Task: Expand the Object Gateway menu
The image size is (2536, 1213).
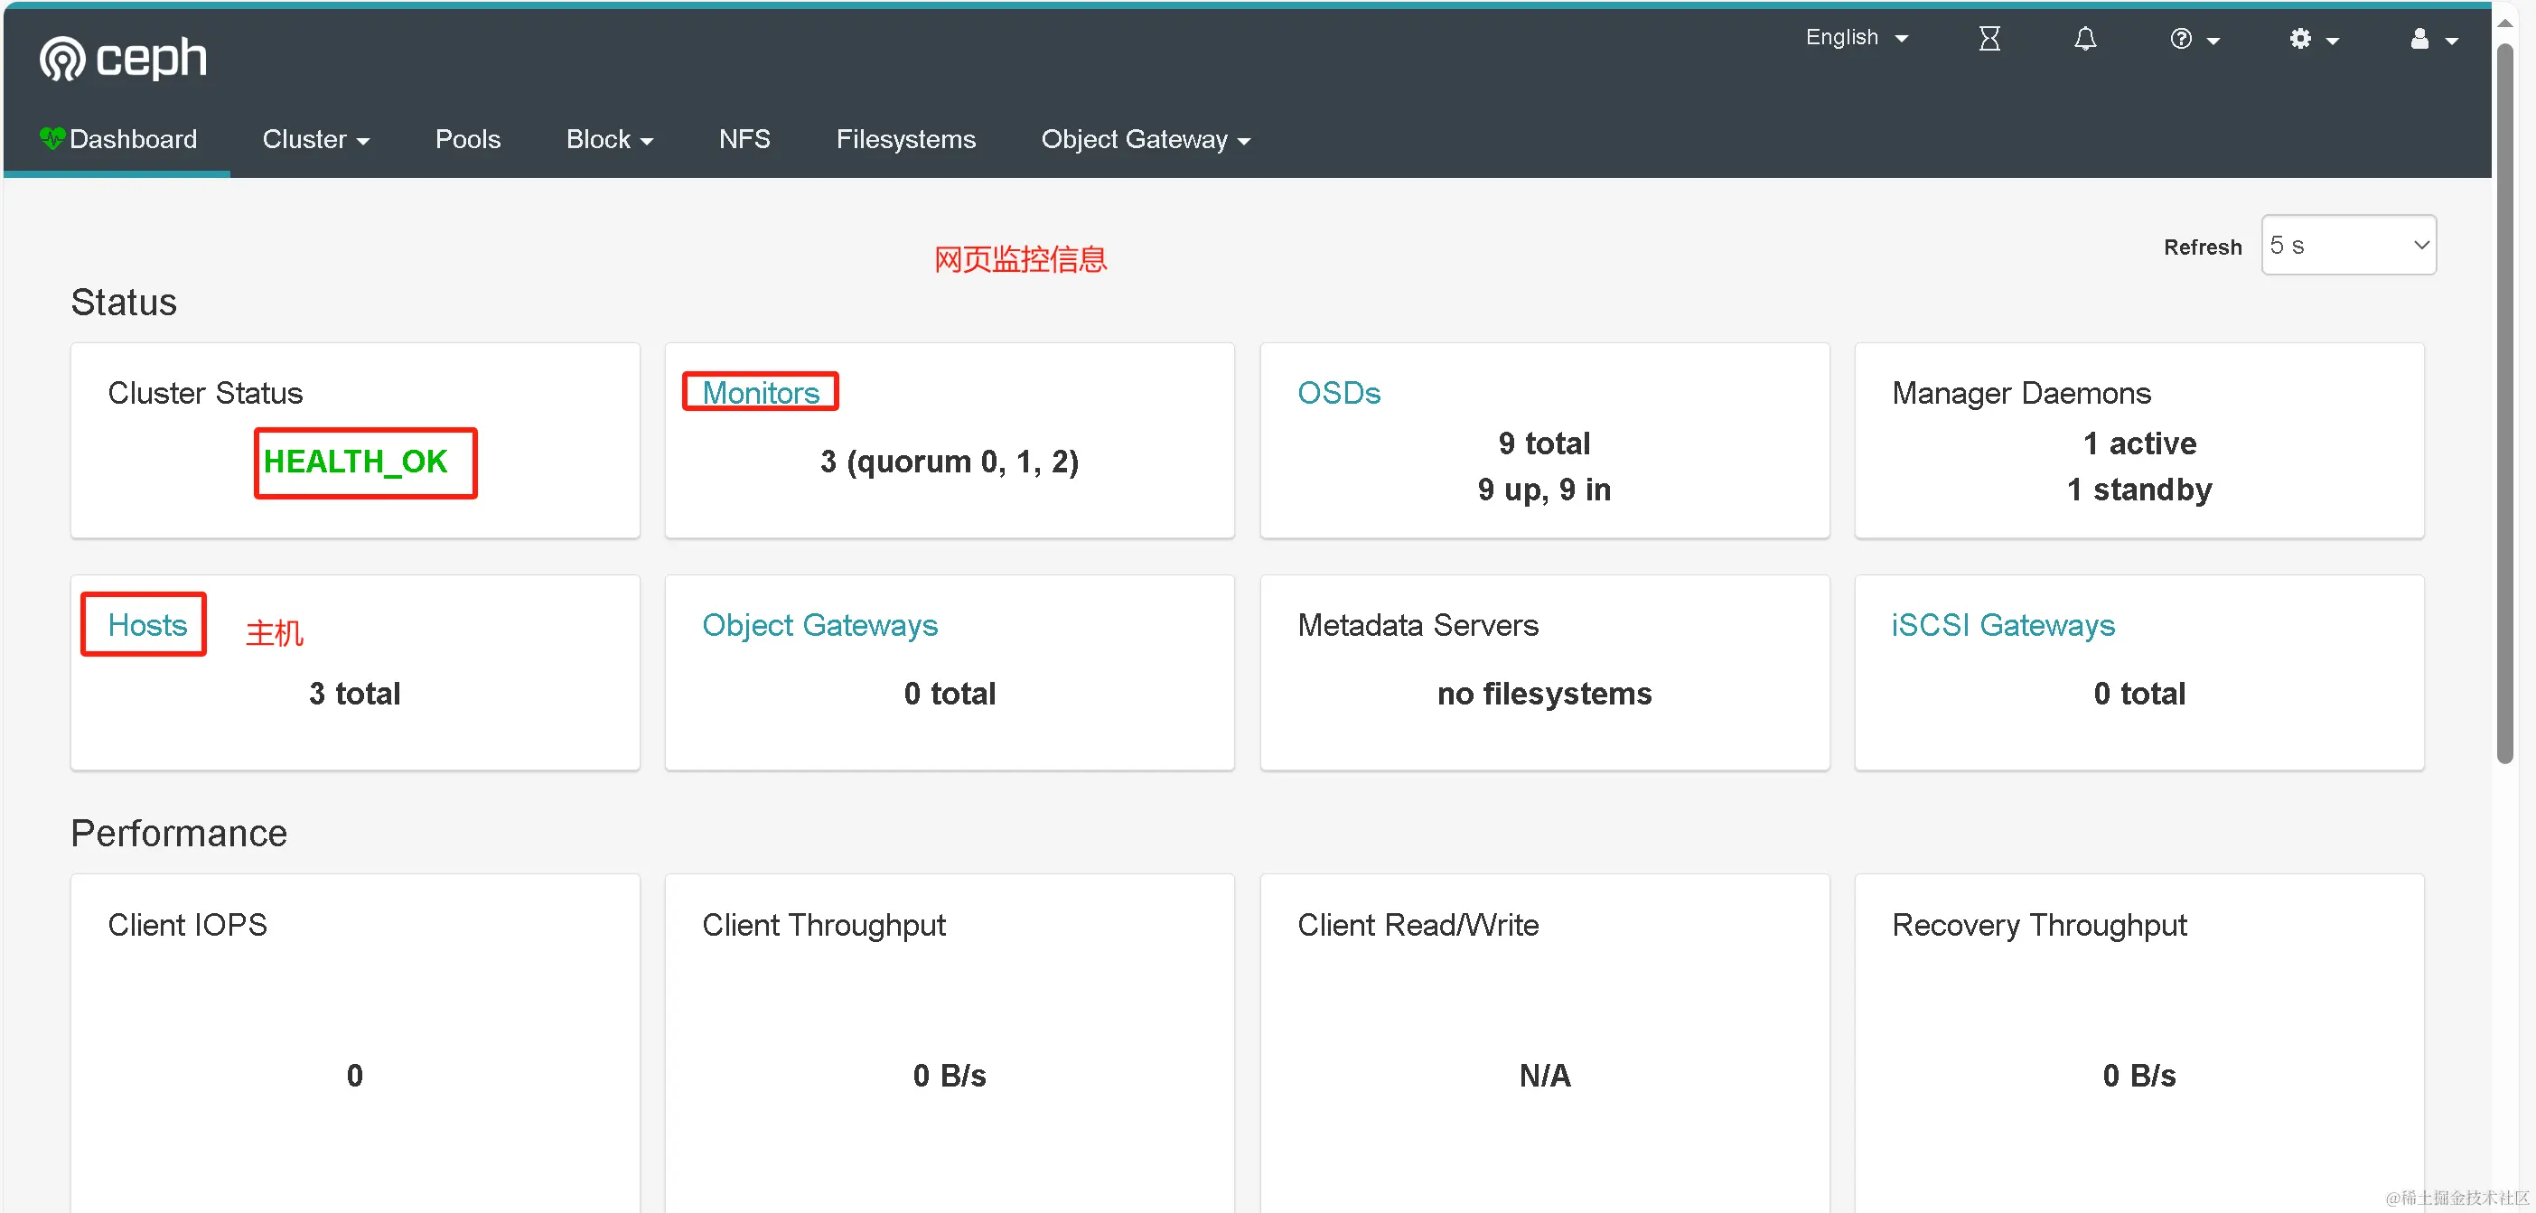Action: [x=1145, y=140]
